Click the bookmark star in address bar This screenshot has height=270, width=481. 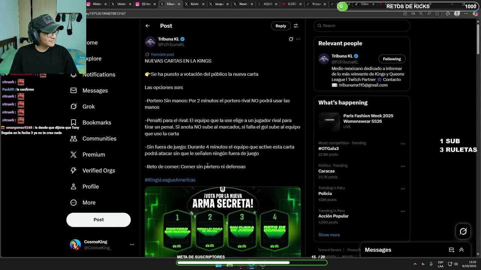(x=437, y=13)
